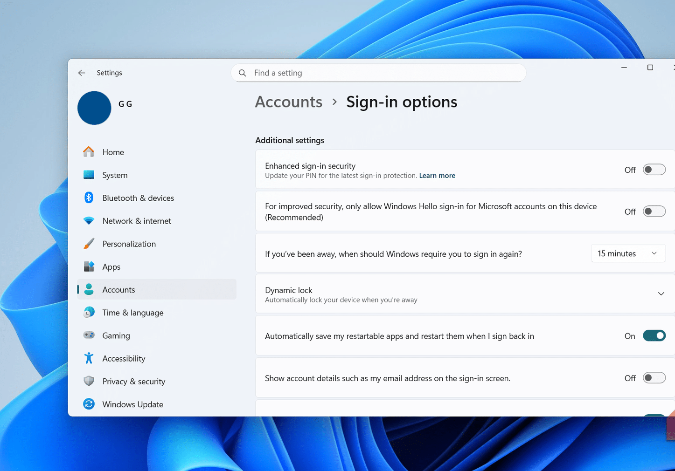Open the 15 minutes sign-in dropdown
The width and height of the screenshot is (675, 471).
tap(628, 253)
